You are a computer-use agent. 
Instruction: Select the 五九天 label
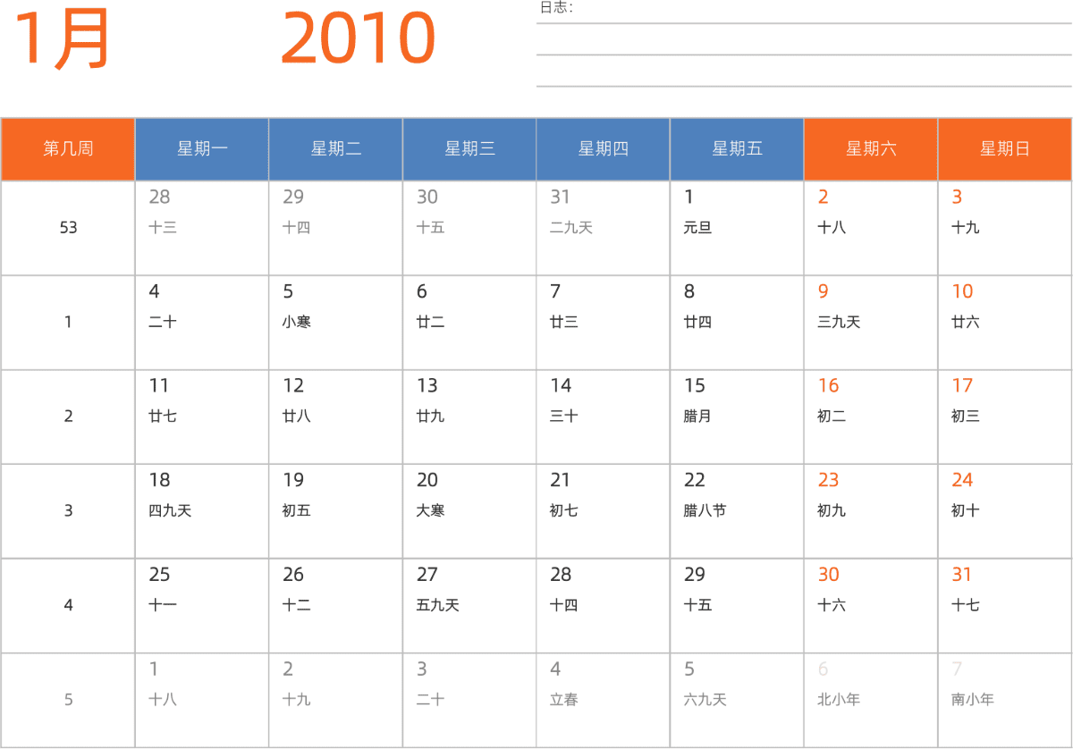437,605
